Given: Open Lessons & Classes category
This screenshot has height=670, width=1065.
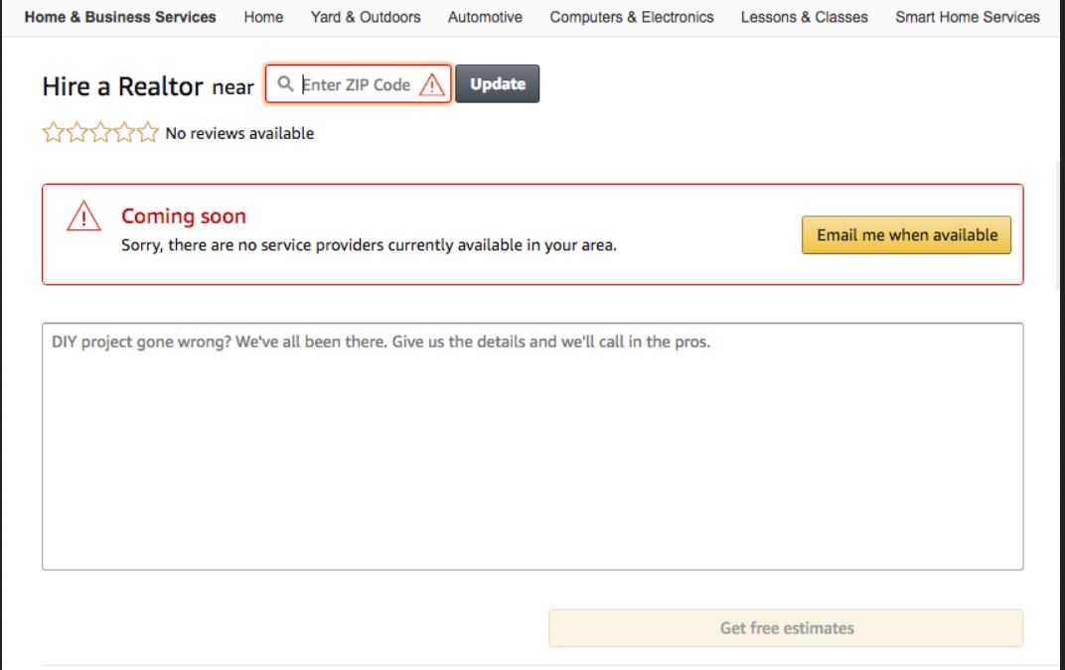Looking at the screenshot, I should point(804,17).
